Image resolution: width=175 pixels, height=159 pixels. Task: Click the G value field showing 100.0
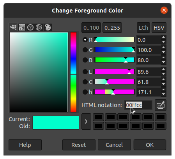(x=148, y=50)
